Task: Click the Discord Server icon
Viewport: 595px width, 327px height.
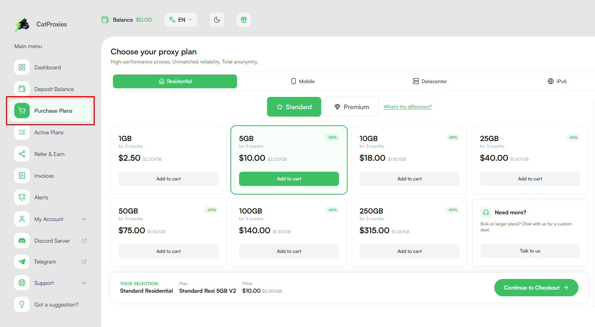Action: click(x=22, y=241)
